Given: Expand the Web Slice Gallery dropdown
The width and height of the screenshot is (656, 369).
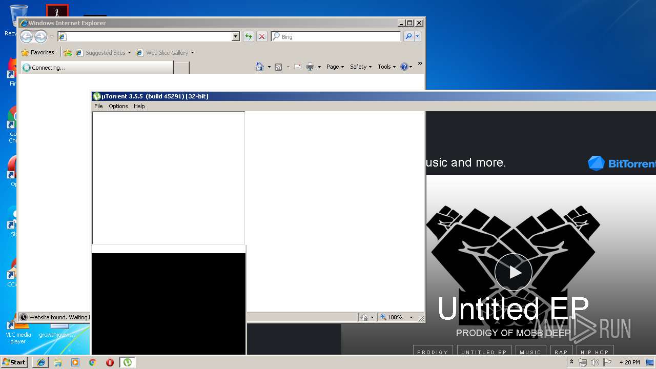Looking at the screenshot, I should click(192, 53).
